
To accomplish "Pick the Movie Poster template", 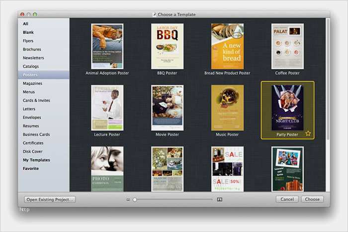I will pyautogui.click(x=167, y=108).
